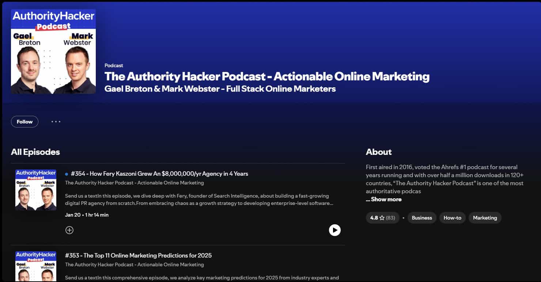Click the large podcast cover art

(x=53, y=52)
